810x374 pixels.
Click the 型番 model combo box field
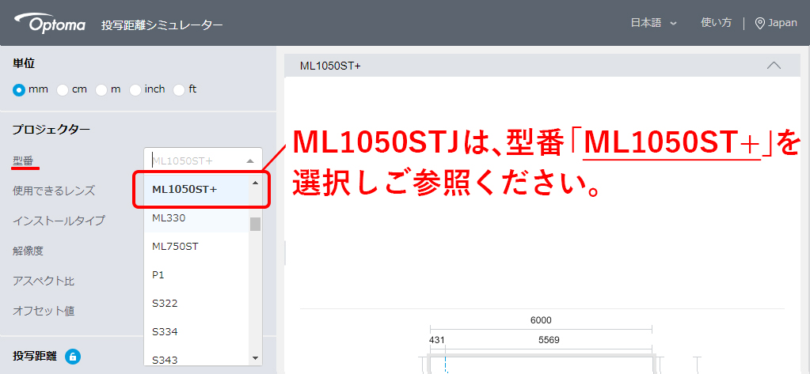203,161
